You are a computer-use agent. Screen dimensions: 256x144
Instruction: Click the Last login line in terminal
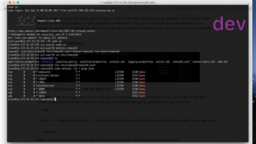tap(62, 10)
